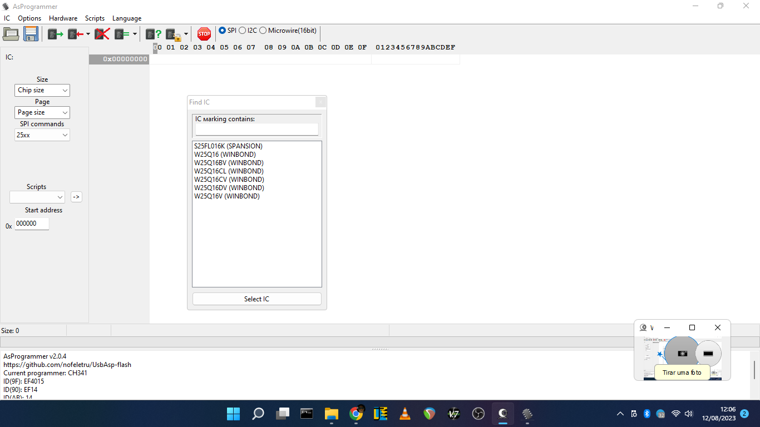
Task: Click the IC marking contains search field
Action: [257, 129]
